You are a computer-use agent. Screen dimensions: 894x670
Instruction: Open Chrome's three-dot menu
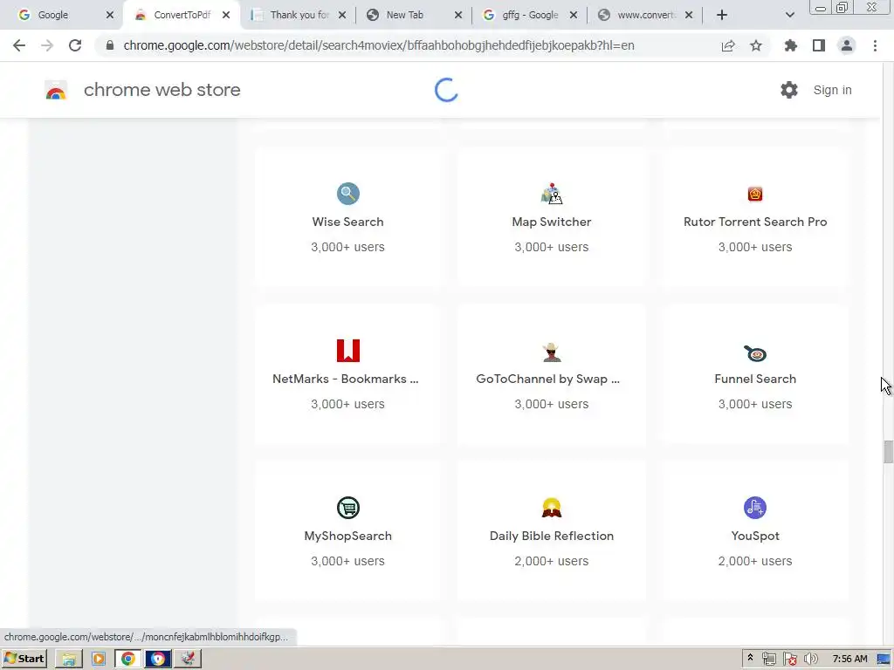click(875, 45)
